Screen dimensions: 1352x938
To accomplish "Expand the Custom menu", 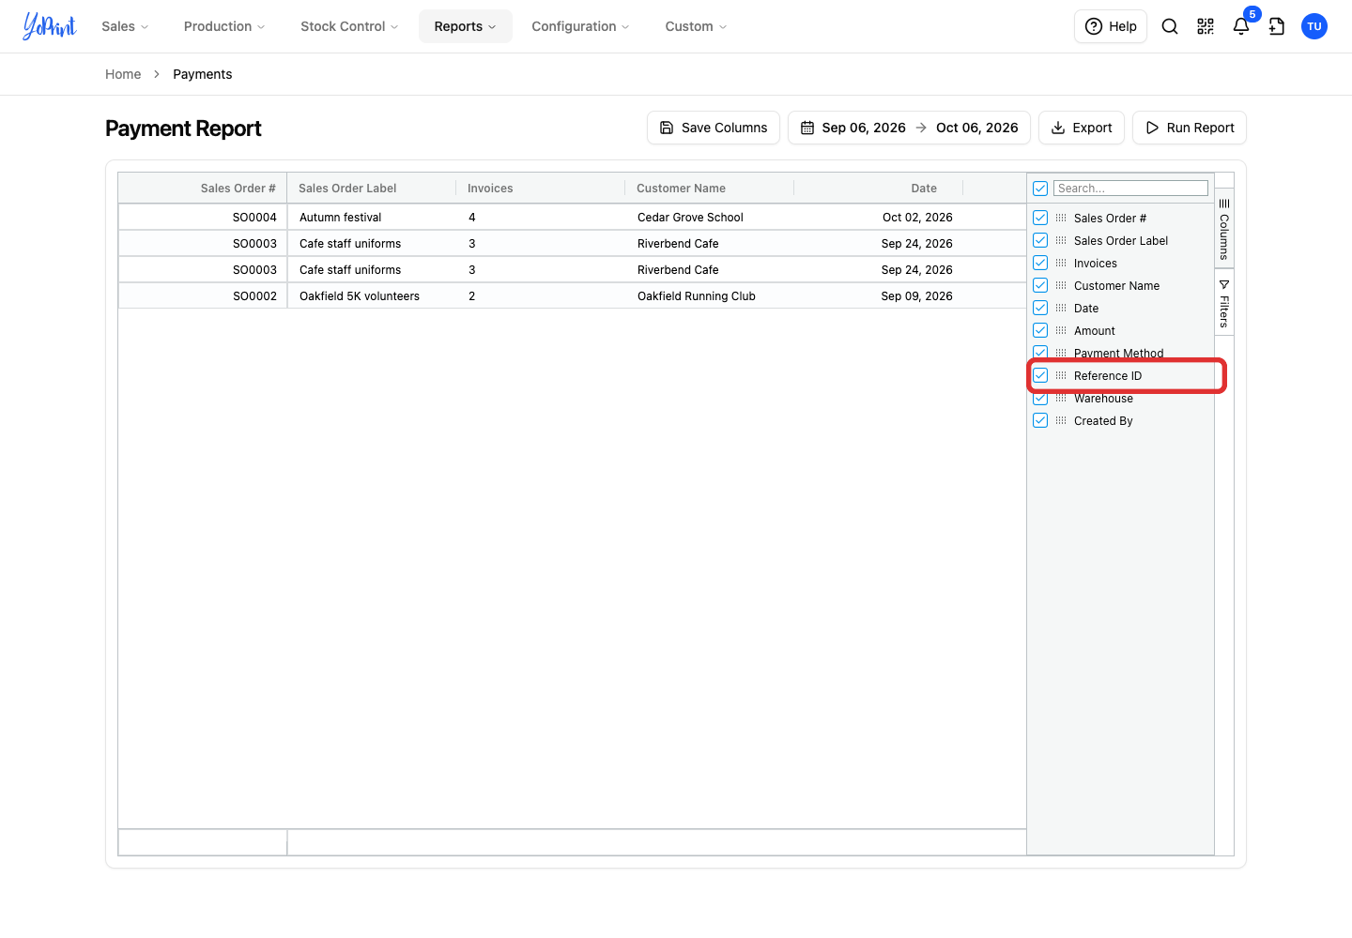I will (696, 26).
